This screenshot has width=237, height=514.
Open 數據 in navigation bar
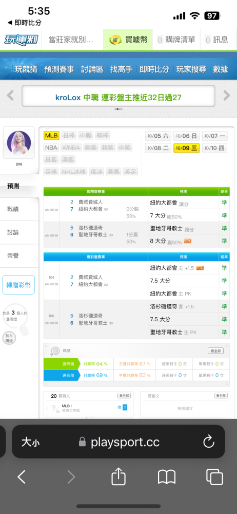220,69
